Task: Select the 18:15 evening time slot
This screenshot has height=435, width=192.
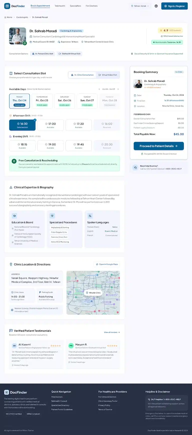Action: [22, 146]
